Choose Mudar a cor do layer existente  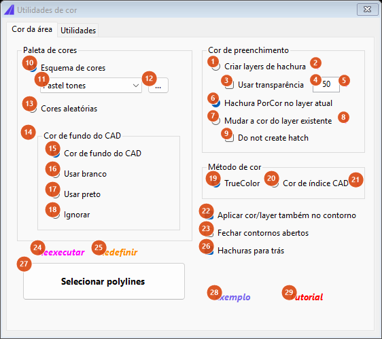pyautogui.click(x=272, y=121)
